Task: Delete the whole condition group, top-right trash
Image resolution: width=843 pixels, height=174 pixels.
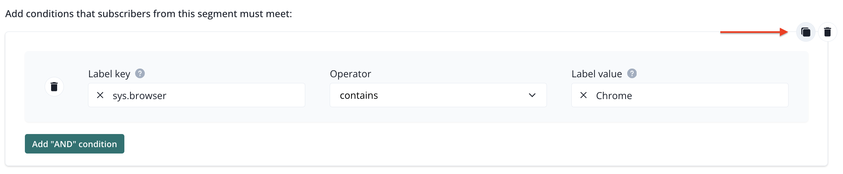Action: tap(827, 32)
